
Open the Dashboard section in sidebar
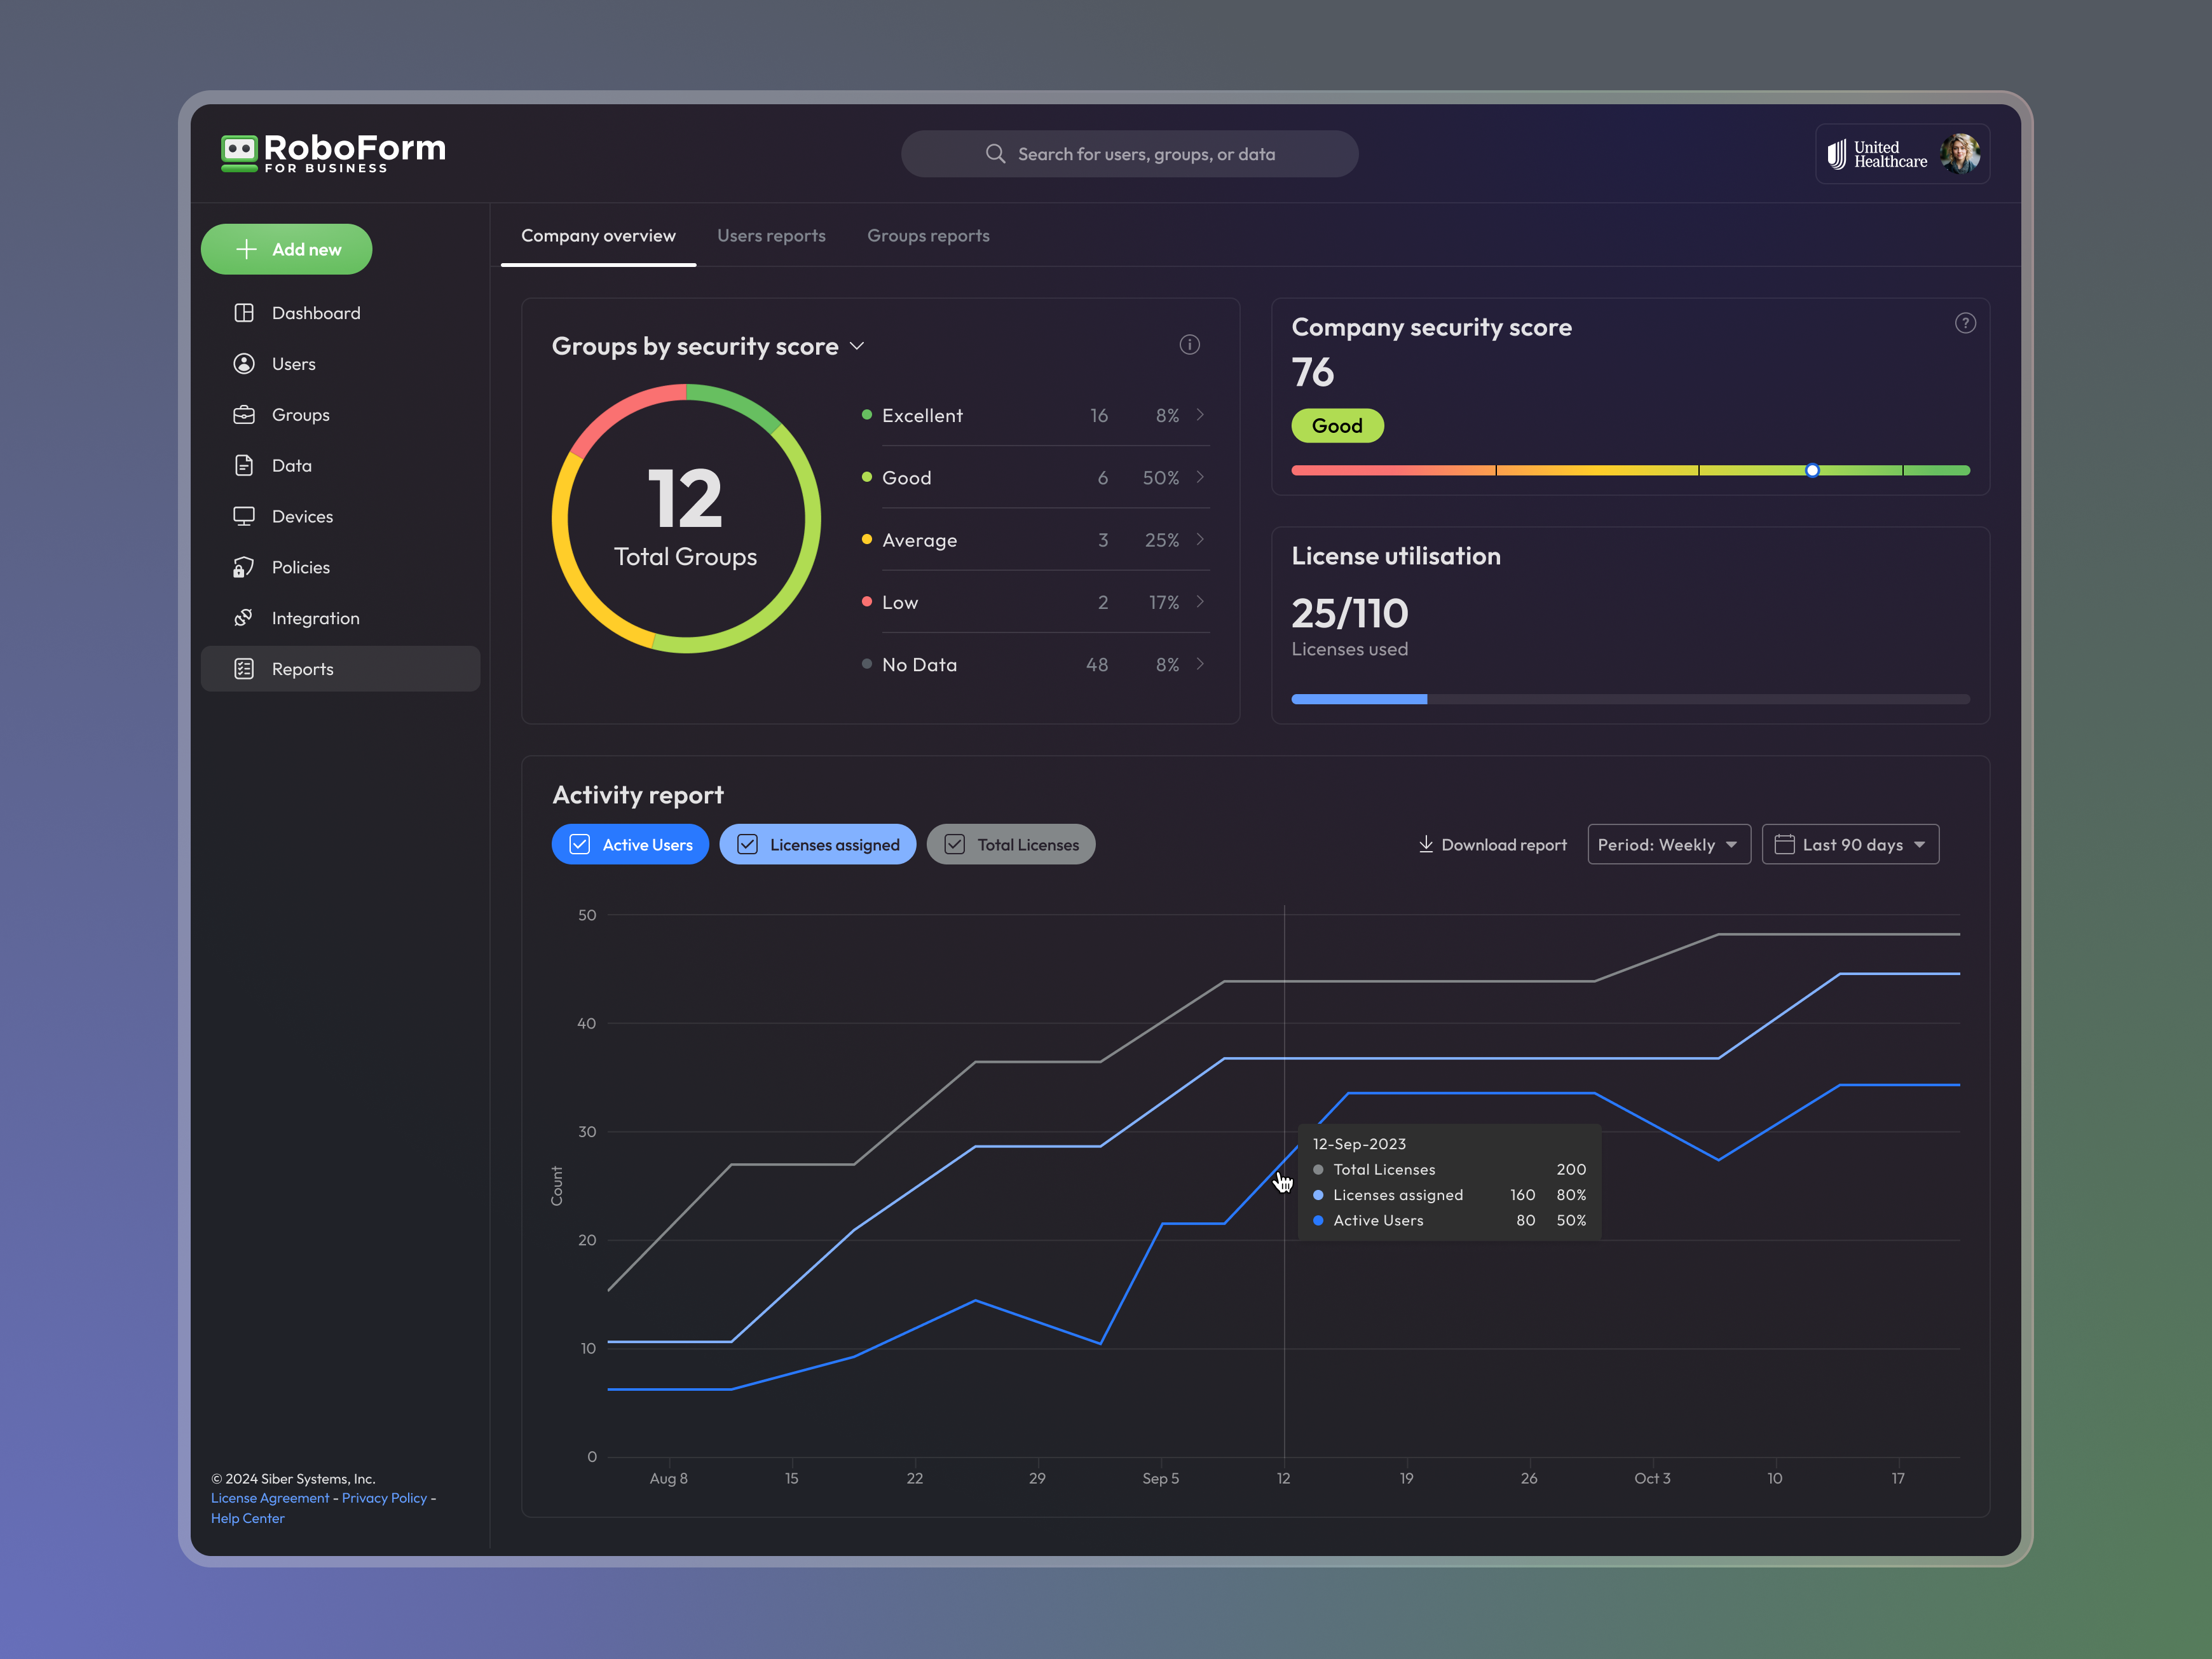tap(316, 312)
